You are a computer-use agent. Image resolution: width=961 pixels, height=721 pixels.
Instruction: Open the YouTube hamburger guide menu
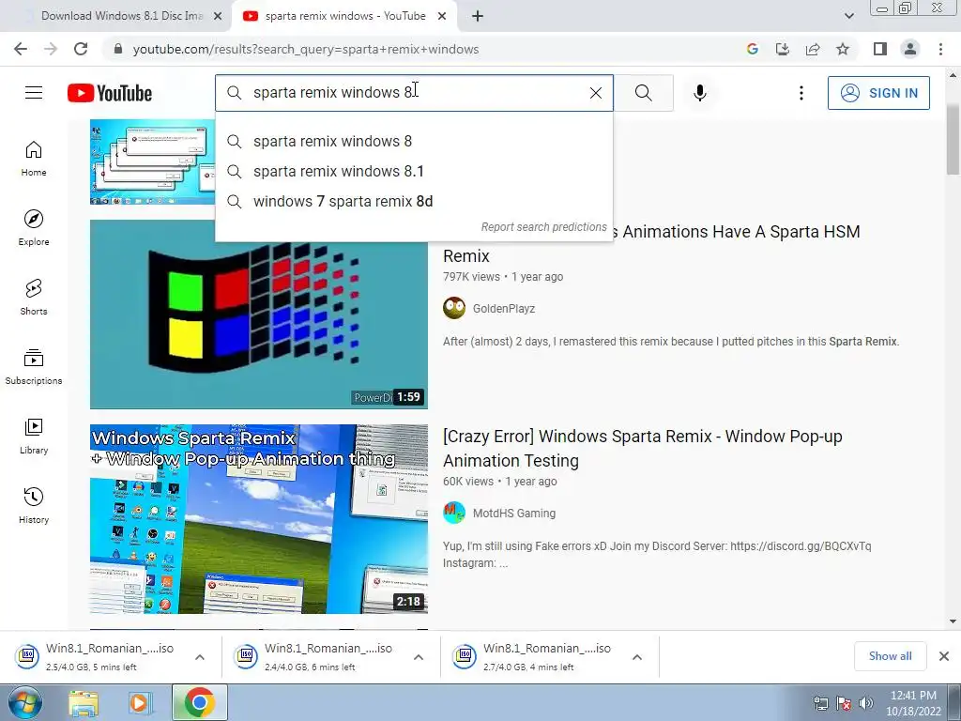coord(34,93)
